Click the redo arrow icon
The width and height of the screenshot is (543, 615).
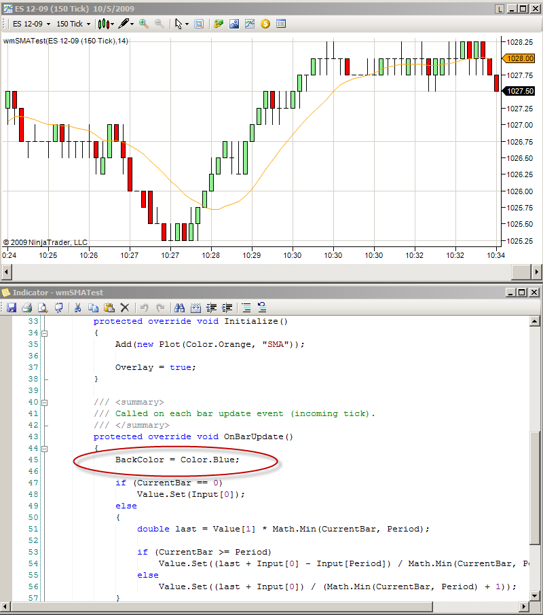[160, 308]
